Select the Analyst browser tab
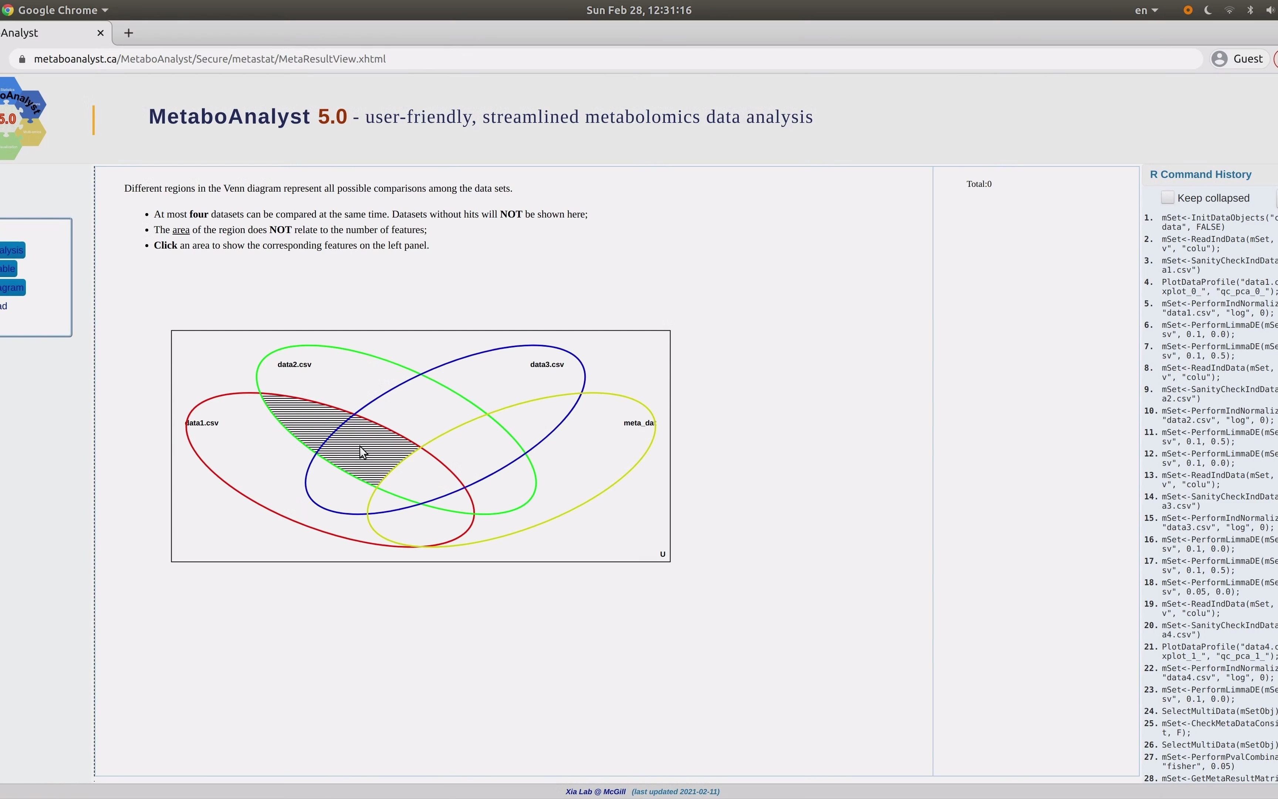This screenshot has height=799, width=1278. tap(32, 33)
